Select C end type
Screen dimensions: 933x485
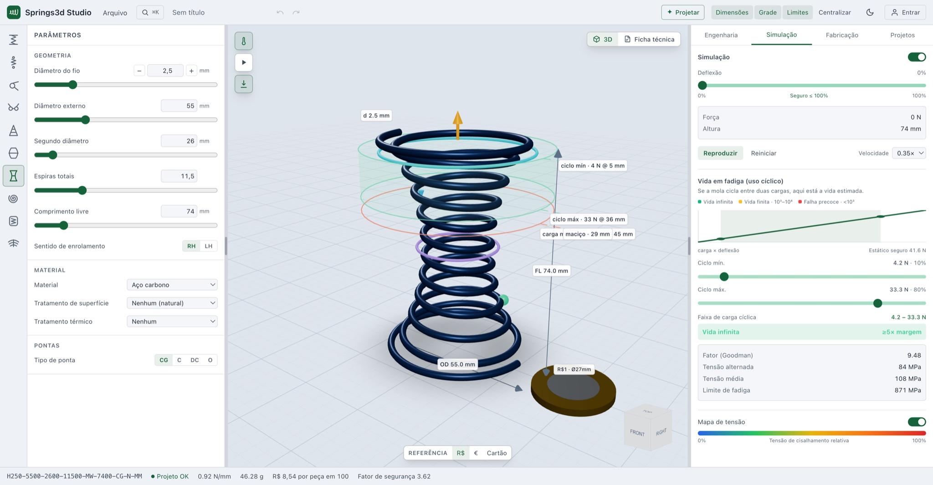click(179, 360)
